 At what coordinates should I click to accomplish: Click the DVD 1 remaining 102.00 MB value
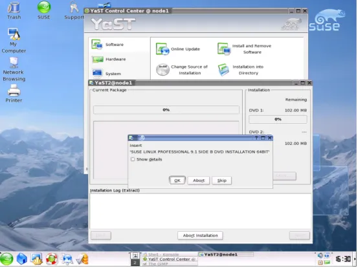coord(296,110)
